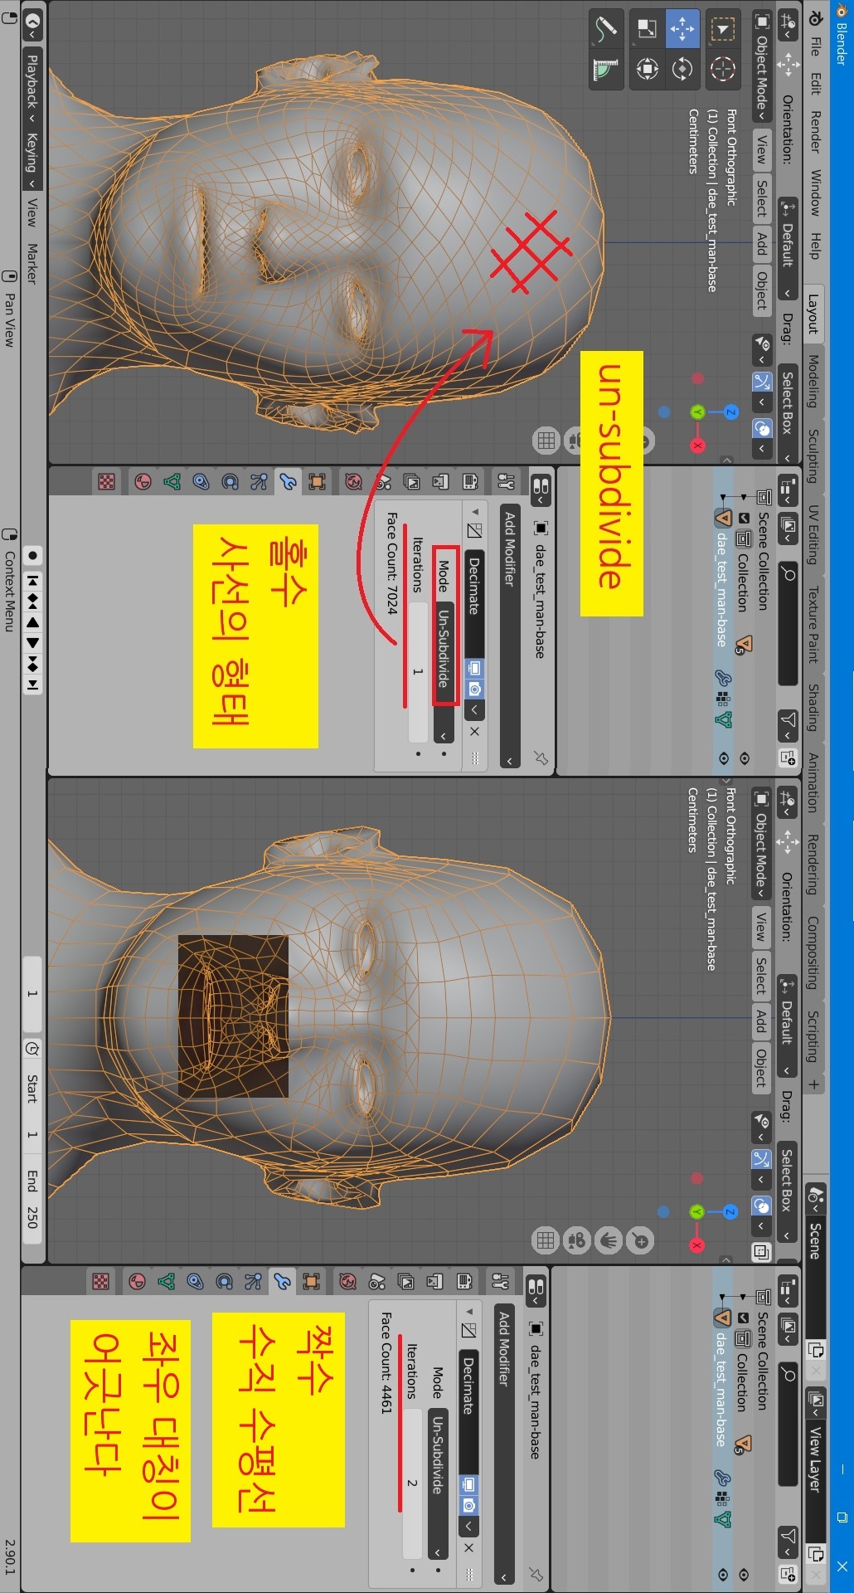Toggle camera view icon in darkened-mouth viewport
The height and width of the screenshot is (1593, 854).
577,1240
